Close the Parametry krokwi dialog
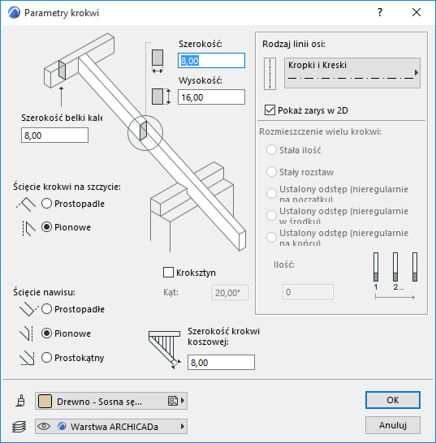 coord(417,12)
